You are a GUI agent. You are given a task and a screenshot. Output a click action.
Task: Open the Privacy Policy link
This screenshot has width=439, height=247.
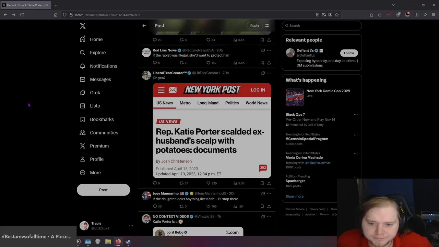click(x=318, y=209)
